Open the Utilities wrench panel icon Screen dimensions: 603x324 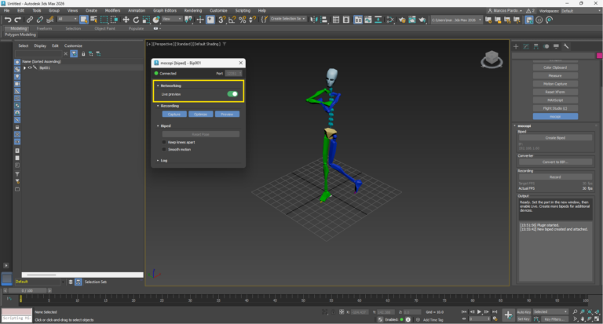coord(566,46)
